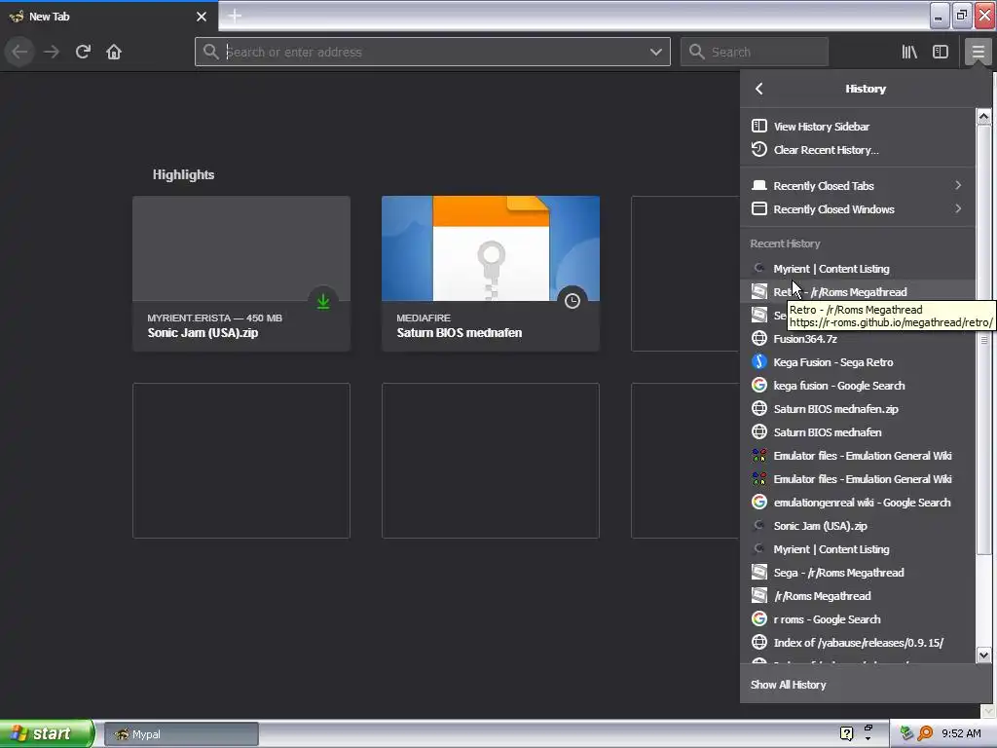Open first Emulator files - Emulation General Wiki
Screen dimensions: 997x748
(857, 456)
